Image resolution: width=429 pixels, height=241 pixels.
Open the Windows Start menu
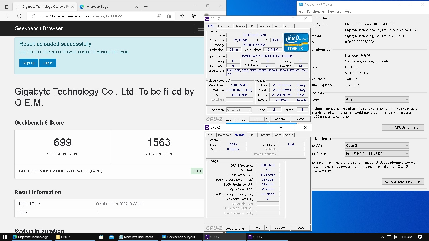[5, 237]
